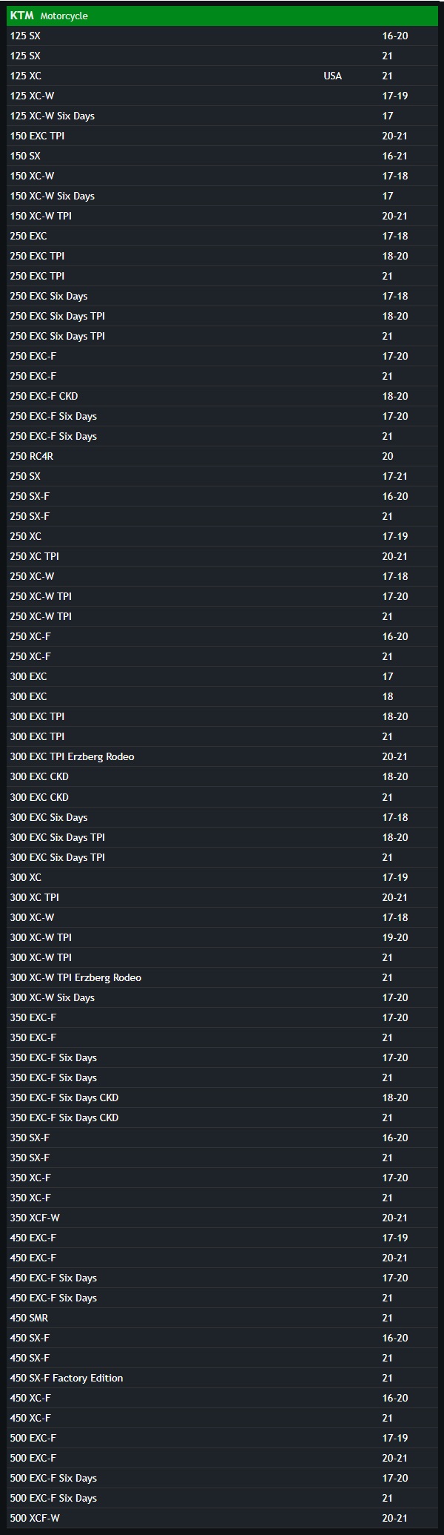The width and height of the screenshot is (444, 1535).
Task: Click the USA region label
Action: point(332,76)
